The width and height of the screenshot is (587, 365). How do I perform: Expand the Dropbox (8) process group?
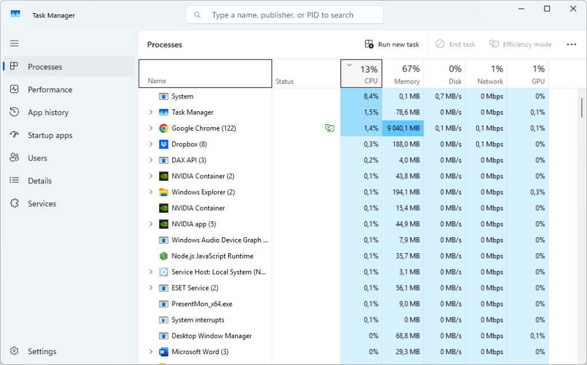tap(151, 144)
